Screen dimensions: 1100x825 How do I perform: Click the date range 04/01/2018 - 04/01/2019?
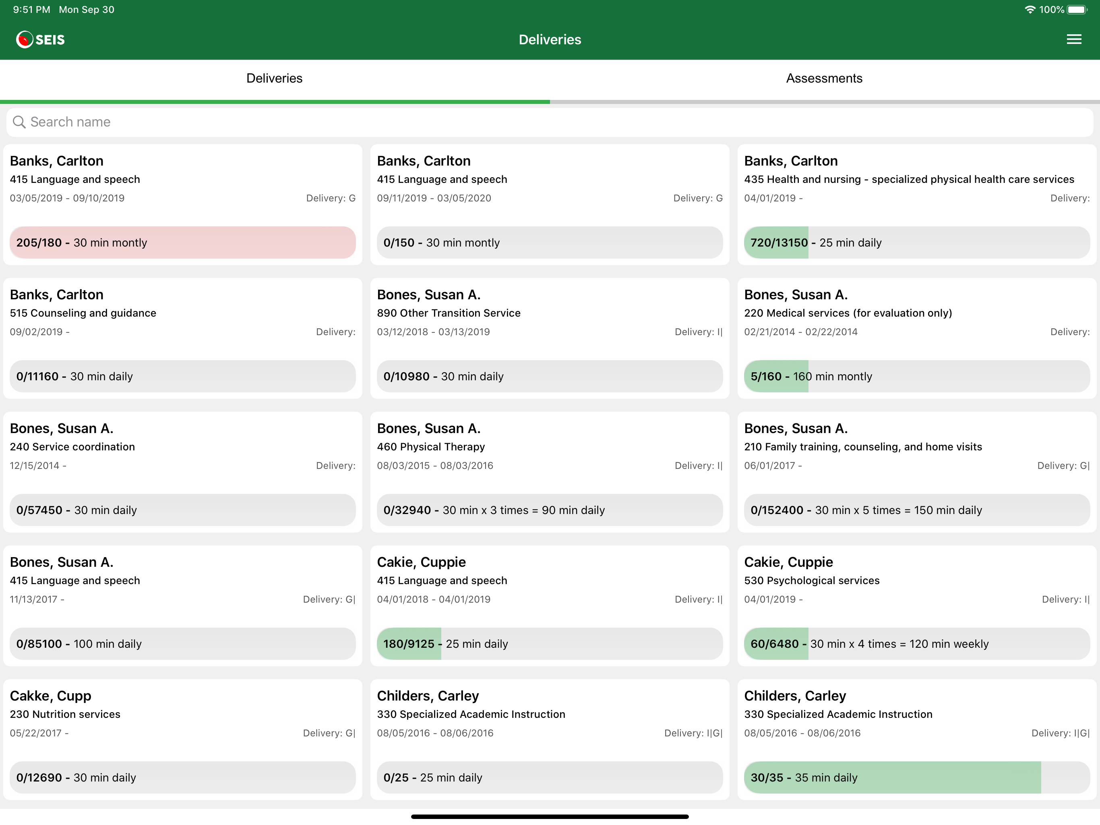coord(434,599)
